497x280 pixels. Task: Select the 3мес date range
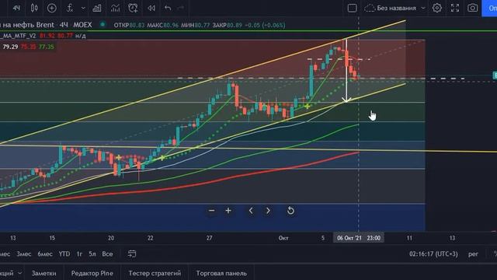coord(24,254)
